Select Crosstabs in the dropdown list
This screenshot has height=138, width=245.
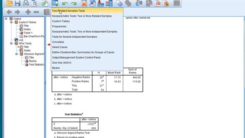[87, 42]
